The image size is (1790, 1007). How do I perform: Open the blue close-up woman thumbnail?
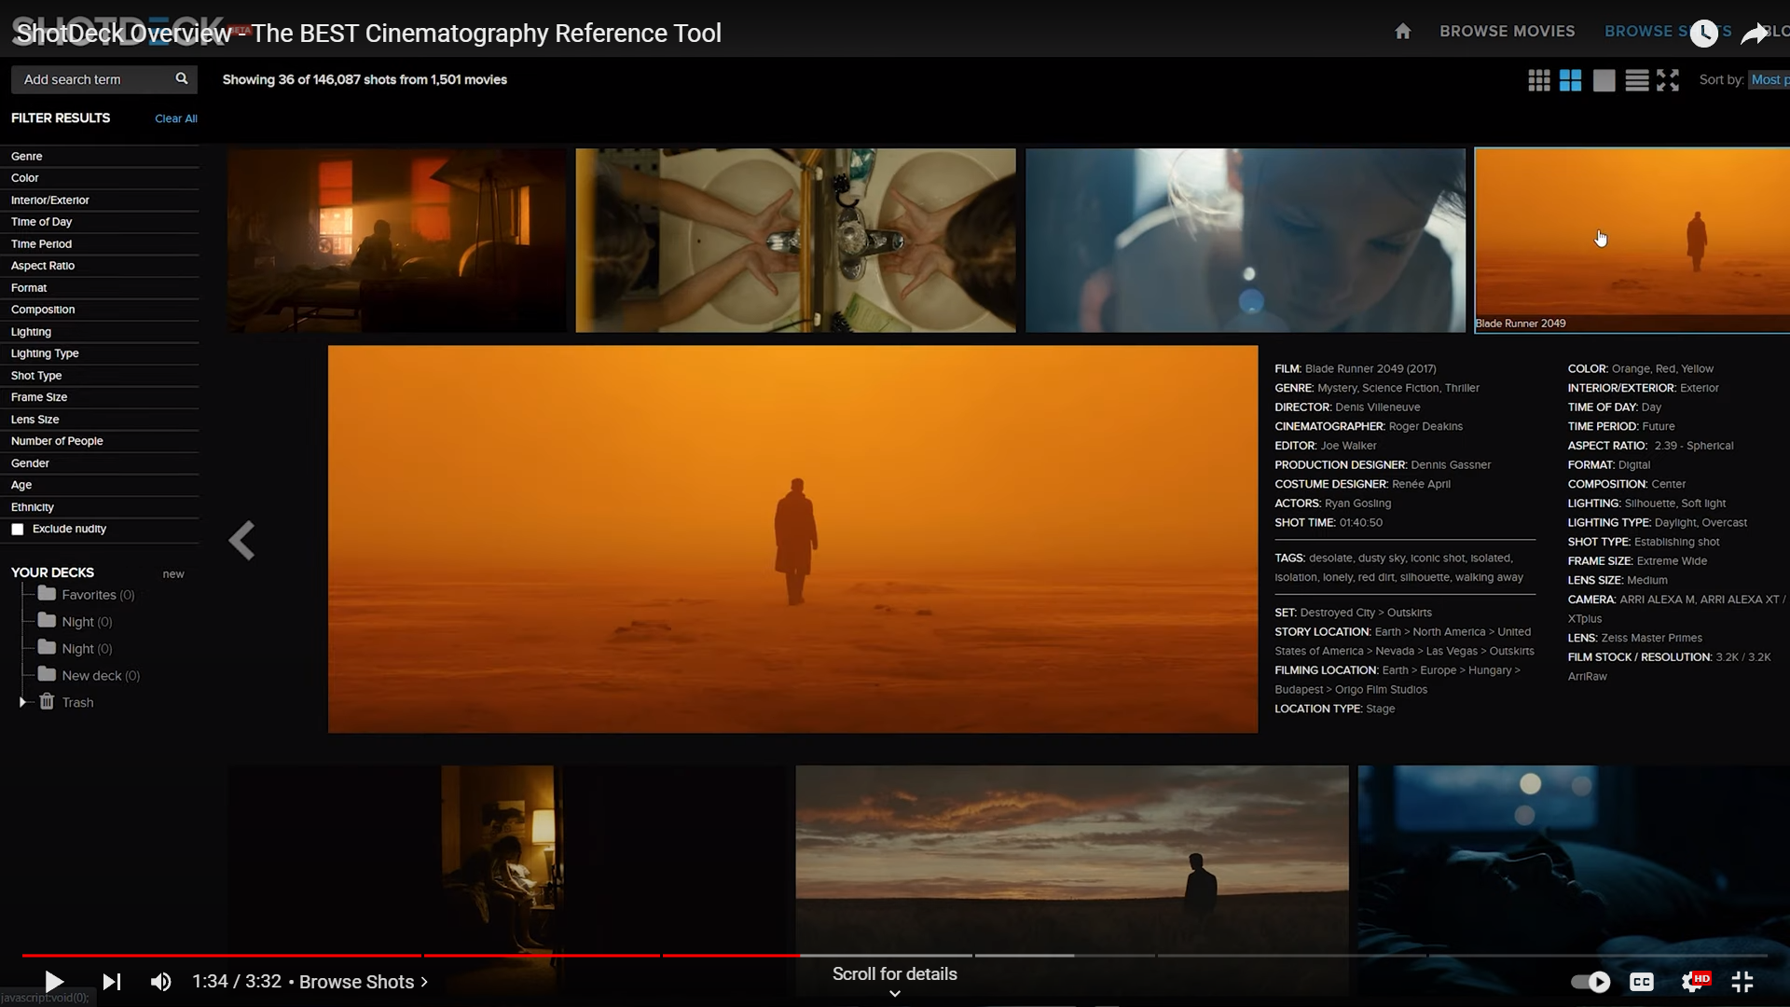[x=1246, y=240]
